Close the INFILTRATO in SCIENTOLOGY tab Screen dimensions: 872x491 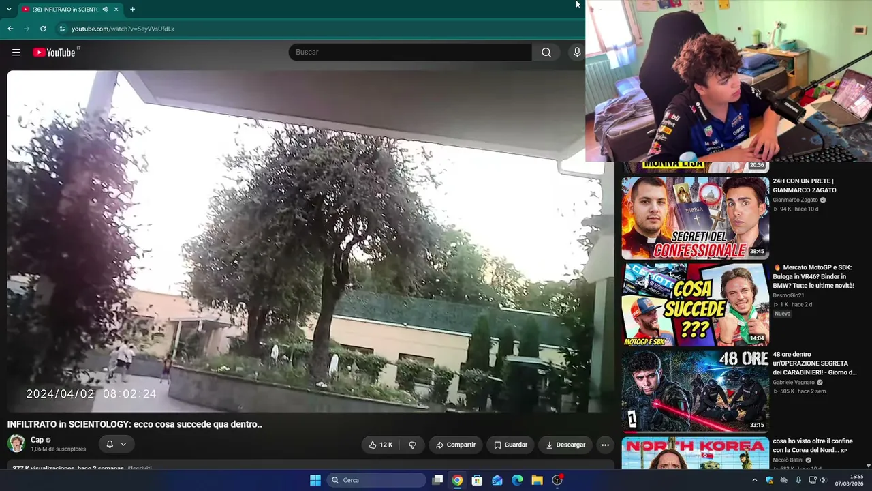pyautogui.click(x=116, y=10)
